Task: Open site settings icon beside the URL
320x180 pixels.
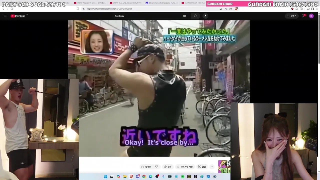Action: [x=83, y=9]
